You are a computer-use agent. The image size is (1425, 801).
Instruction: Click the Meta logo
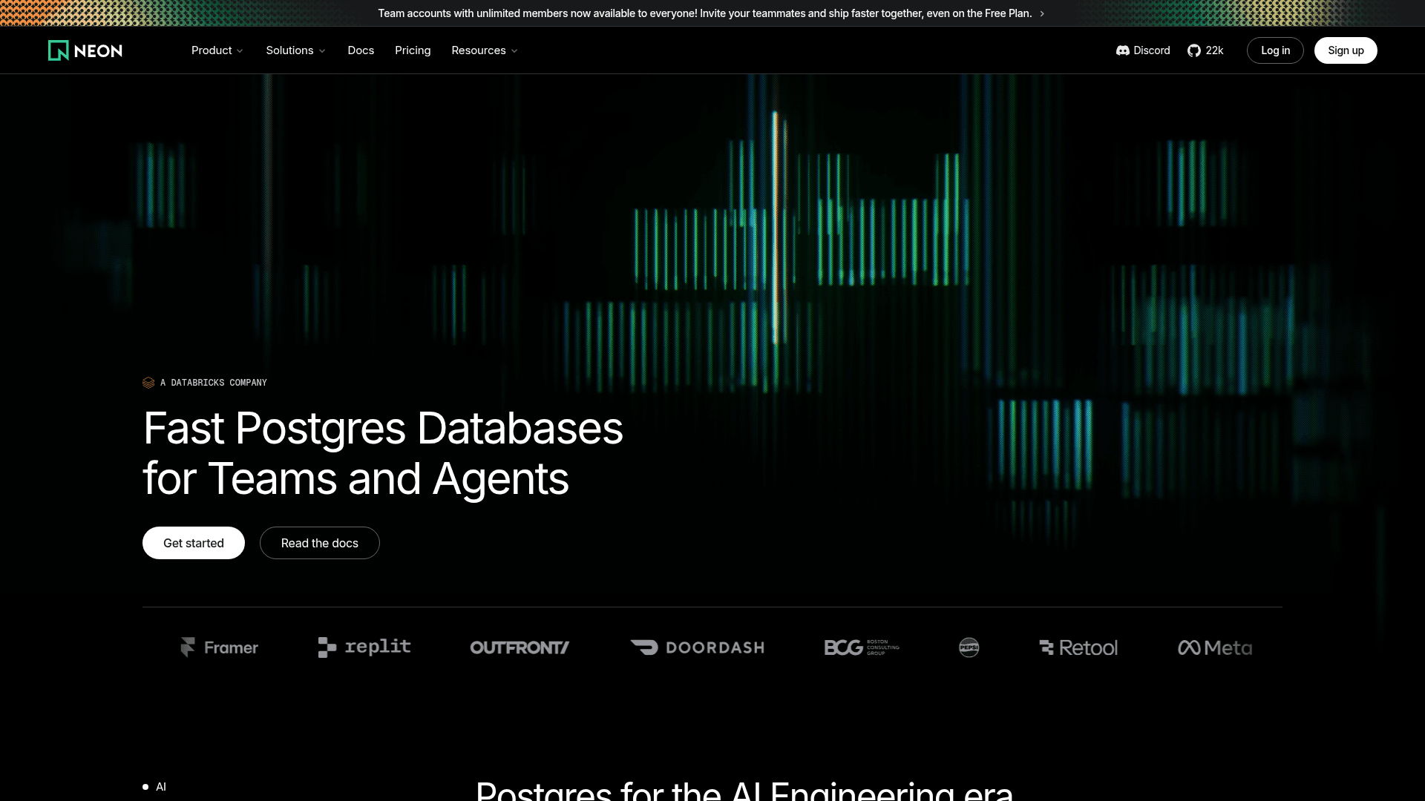[x=1215, y=647]
